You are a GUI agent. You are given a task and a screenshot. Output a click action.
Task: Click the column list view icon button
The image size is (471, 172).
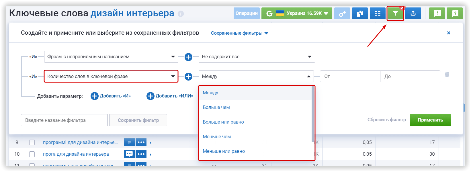click(378, 13)
